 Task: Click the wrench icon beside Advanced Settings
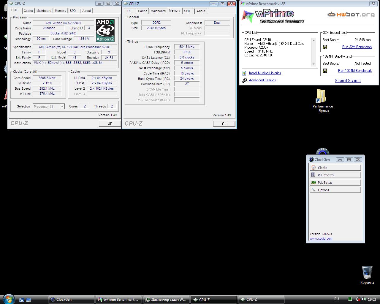pos(244,80)
